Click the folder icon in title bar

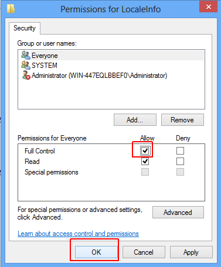tap(11, 9)
